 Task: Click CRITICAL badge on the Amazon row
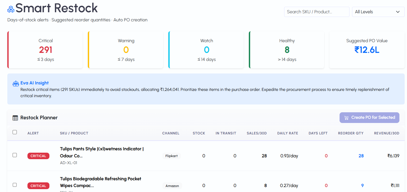(x=38, y=186)
